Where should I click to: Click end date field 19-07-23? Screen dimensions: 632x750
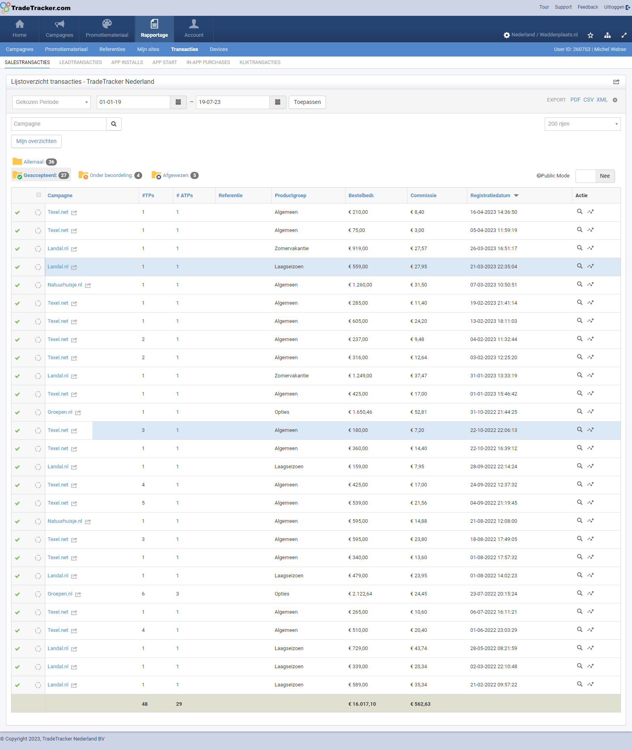(x=233, y=102)
